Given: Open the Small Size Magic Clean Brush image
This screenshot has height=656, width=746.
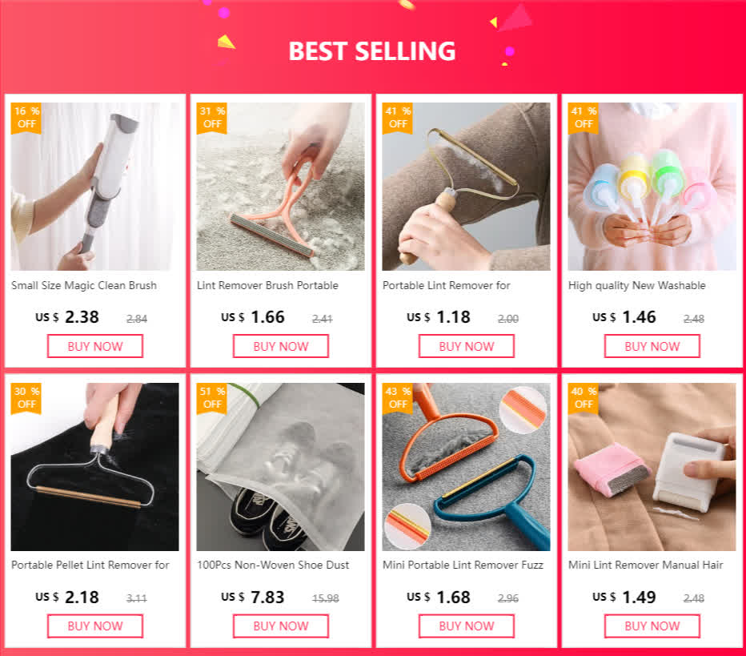Looking at the screenshot, I should (95, 186).
